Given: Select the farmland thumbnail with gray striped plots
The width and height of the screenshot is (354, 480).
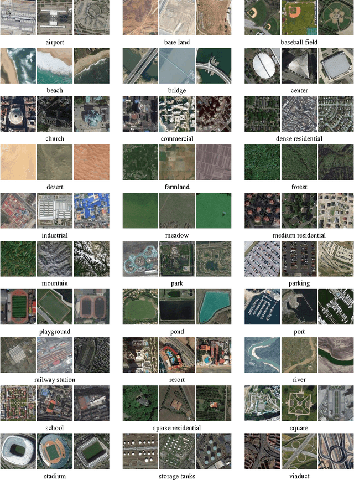Looking at the screenshot, I should [x=214, y=162].
